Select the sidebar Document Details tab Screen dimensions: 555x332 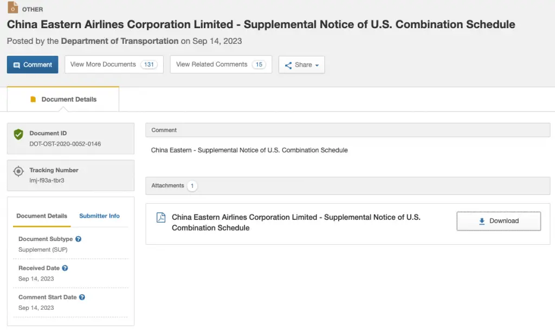(x=42, y=216)
